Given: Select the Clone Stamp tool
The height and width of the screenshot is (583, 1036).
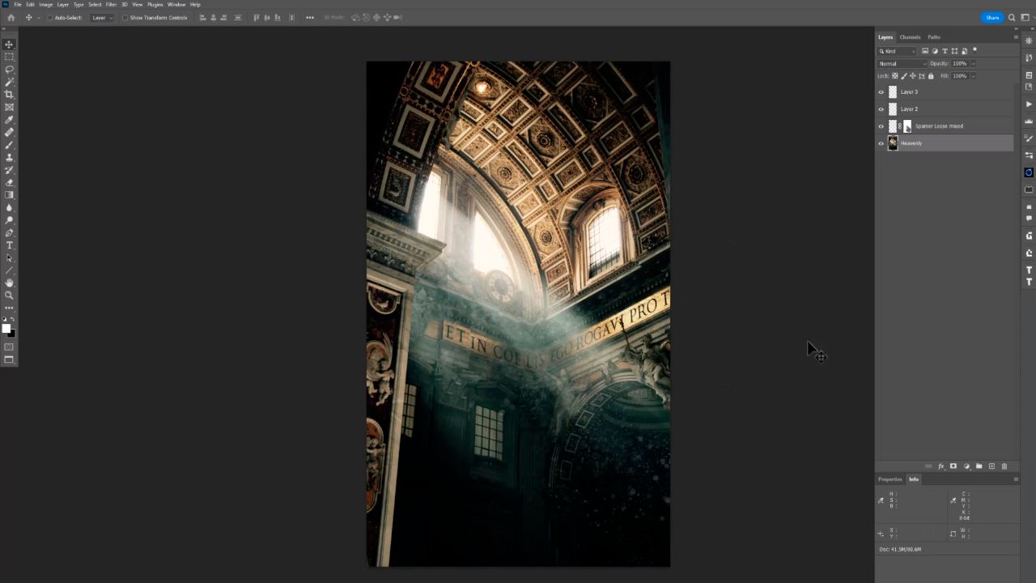Looking at the screenshot, I should pyautogui.click(x=9, y=157).
